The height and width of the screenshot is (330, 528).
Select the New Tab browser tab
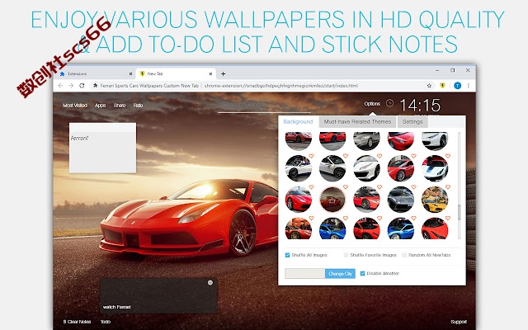[x=176, y=73]
